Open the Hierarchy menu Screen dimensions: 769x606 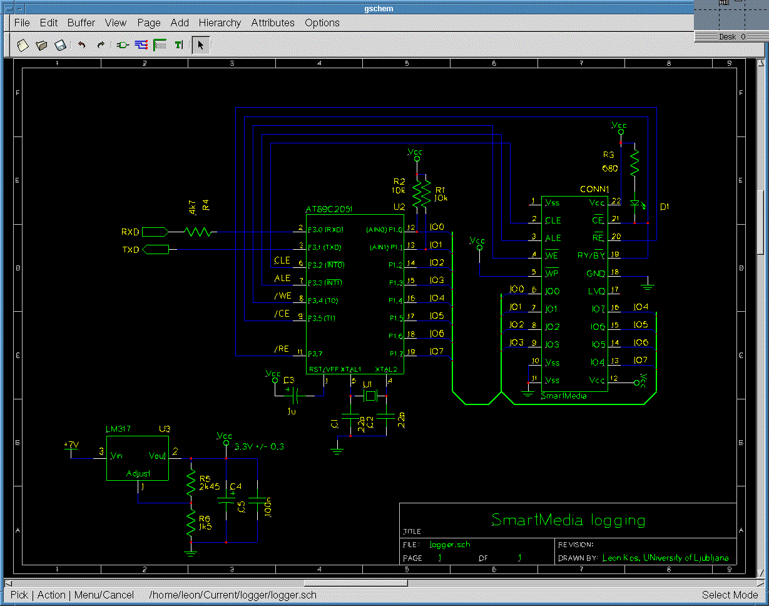pyautogui.click(x=220, y=23)
